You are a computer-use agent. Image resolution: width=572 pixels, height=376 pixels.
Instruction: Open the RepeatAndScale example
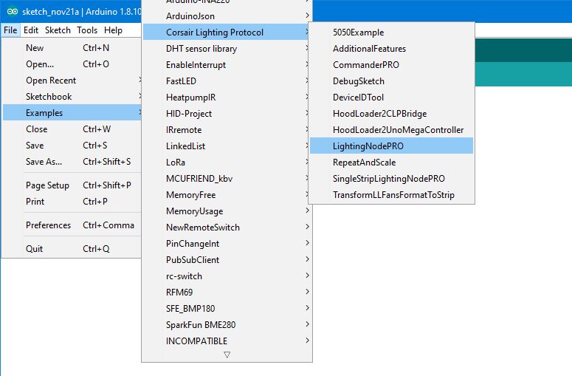coord(391,163)
